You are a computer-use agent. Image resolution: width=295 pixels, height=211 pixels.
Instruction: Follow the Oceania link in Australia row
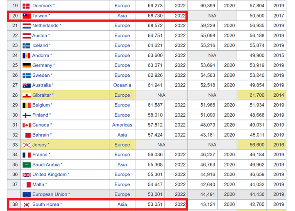(x=122, y=85)
